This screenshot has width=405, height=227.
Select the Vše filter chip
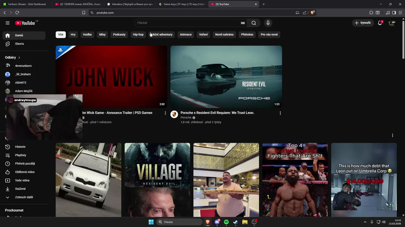pyautogui.click(x=61, y=34)
